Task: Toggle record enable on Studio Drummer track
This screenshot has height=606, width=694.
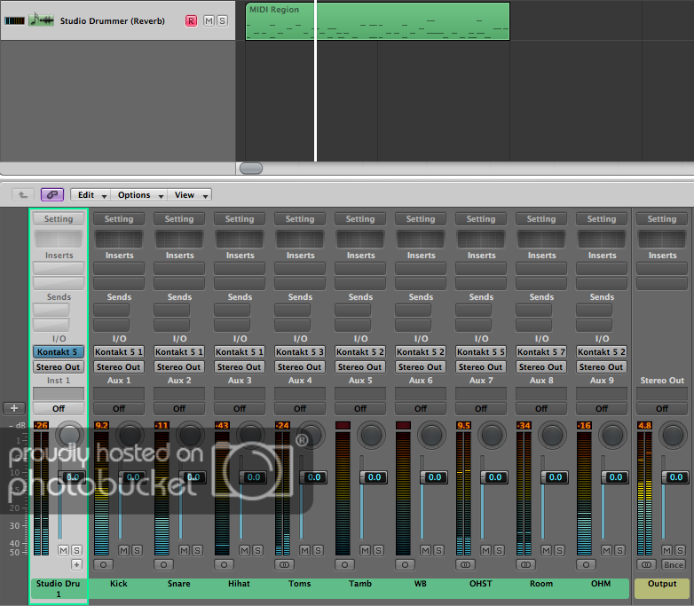Action: point(191,20)
